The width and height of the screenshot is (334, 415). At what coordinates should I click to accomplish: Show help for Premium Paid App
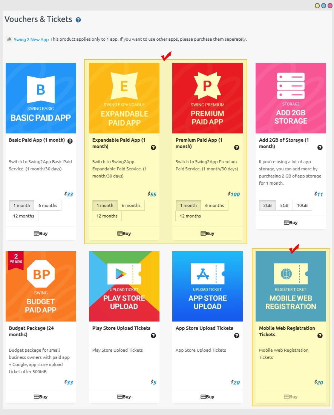(237, 148)
